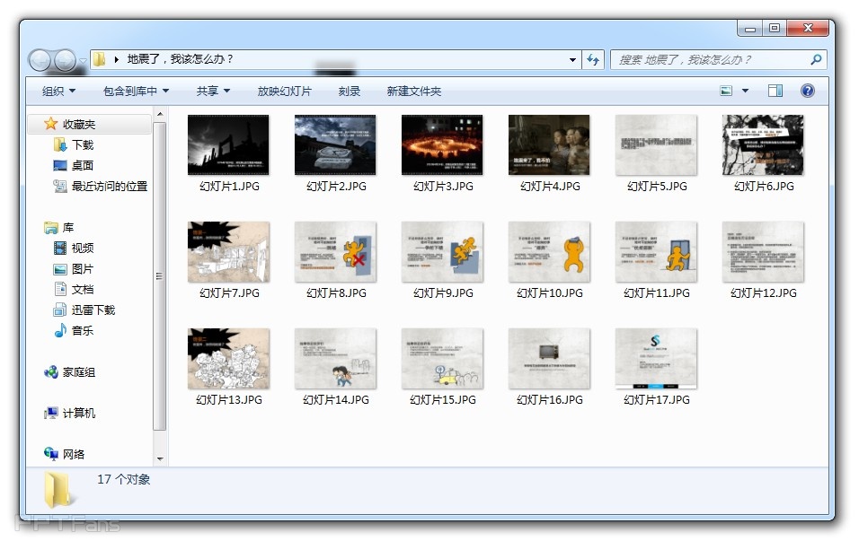This screenshot has width=859, height=541.
Task: Click the refresh button beside address bar
Action: (592, 60)
